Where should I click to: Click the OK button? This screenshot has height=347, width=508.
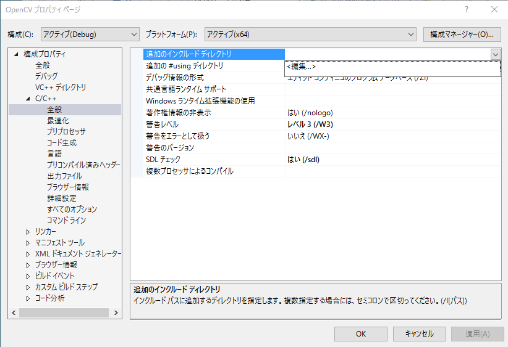click(x=361, y=333)
